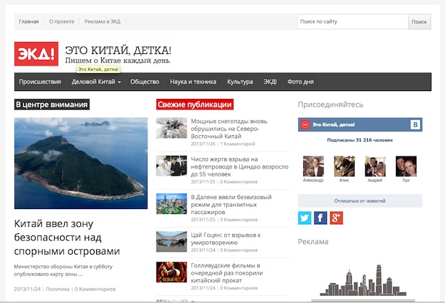Click Это Китай, детка! VK widget title
This screenshot has height=303, width=445.
click(334, 124)
